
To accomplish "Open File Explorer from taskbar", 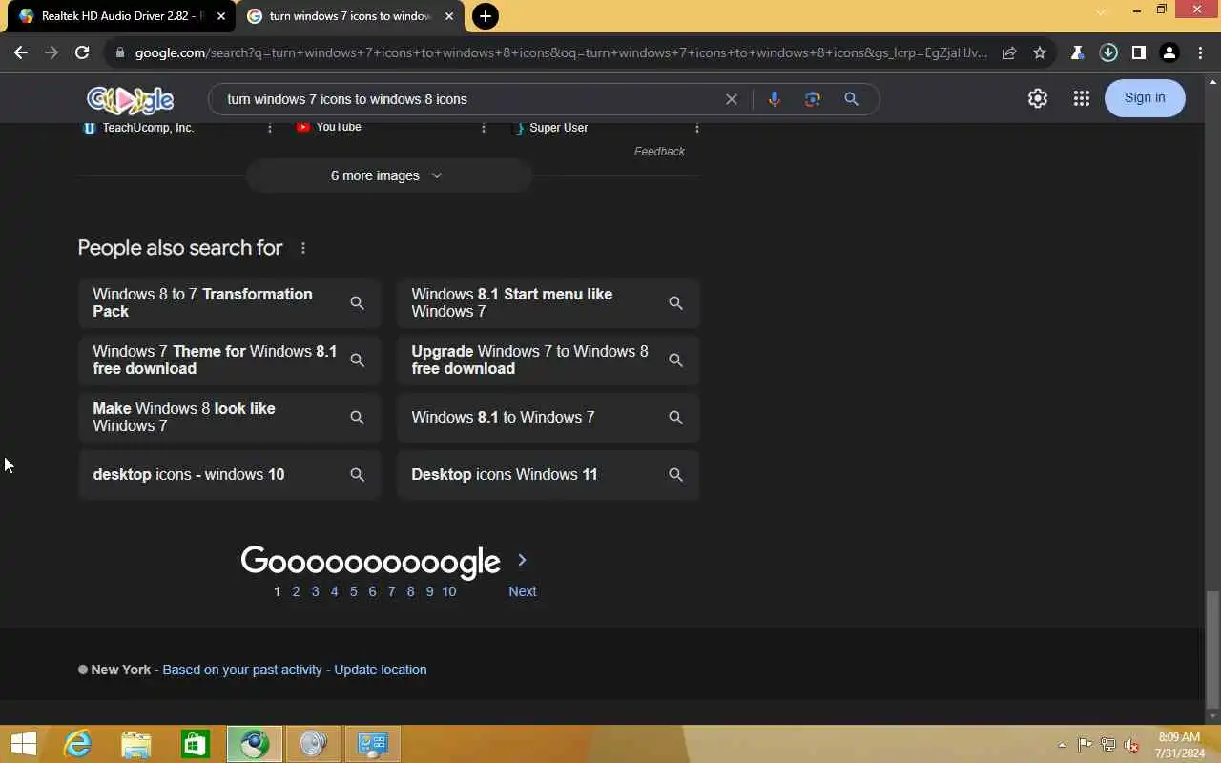I will pyautogui.click(x=136, y=744).
